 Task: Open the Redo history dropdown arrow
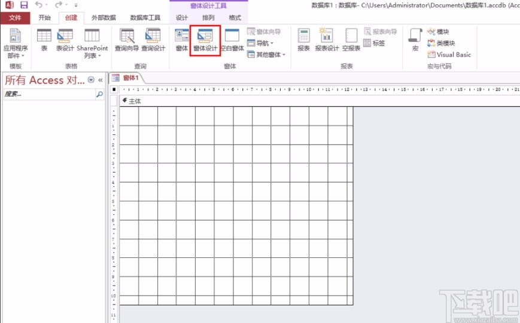click(x=66, y=5)
